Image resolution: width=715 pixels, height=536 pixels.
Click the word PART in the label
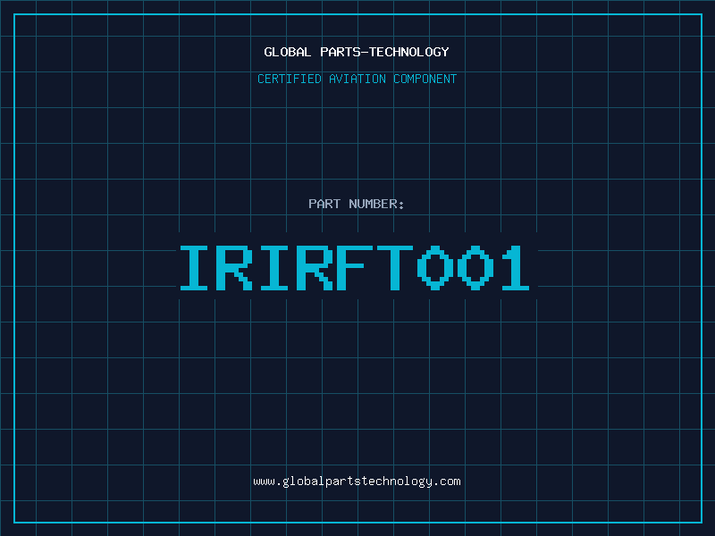324,205
